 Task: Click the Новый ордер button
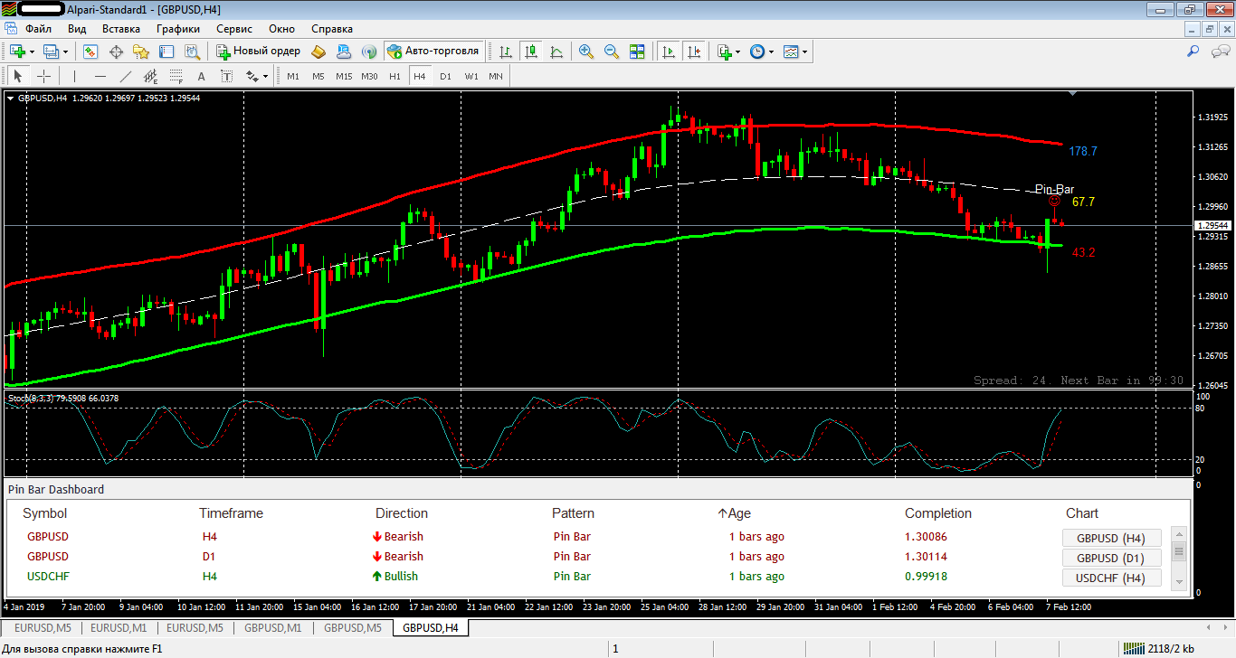(258, 52)
